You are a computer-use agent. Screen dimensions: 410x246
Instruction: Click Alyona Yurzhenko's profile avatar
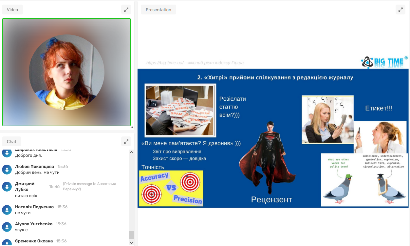click(x=7, y=227)
